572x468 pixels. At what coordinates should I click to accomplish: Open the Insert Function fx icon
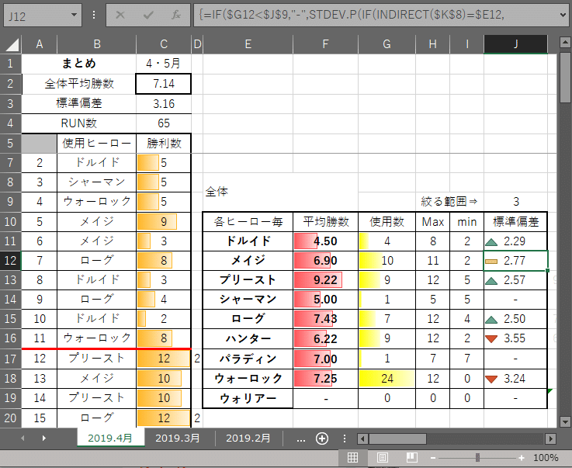pos(176,15)
